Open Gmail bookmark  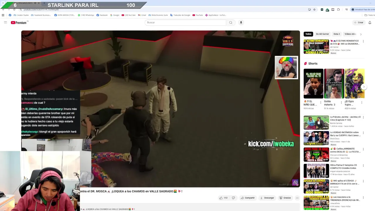[142, 15]
